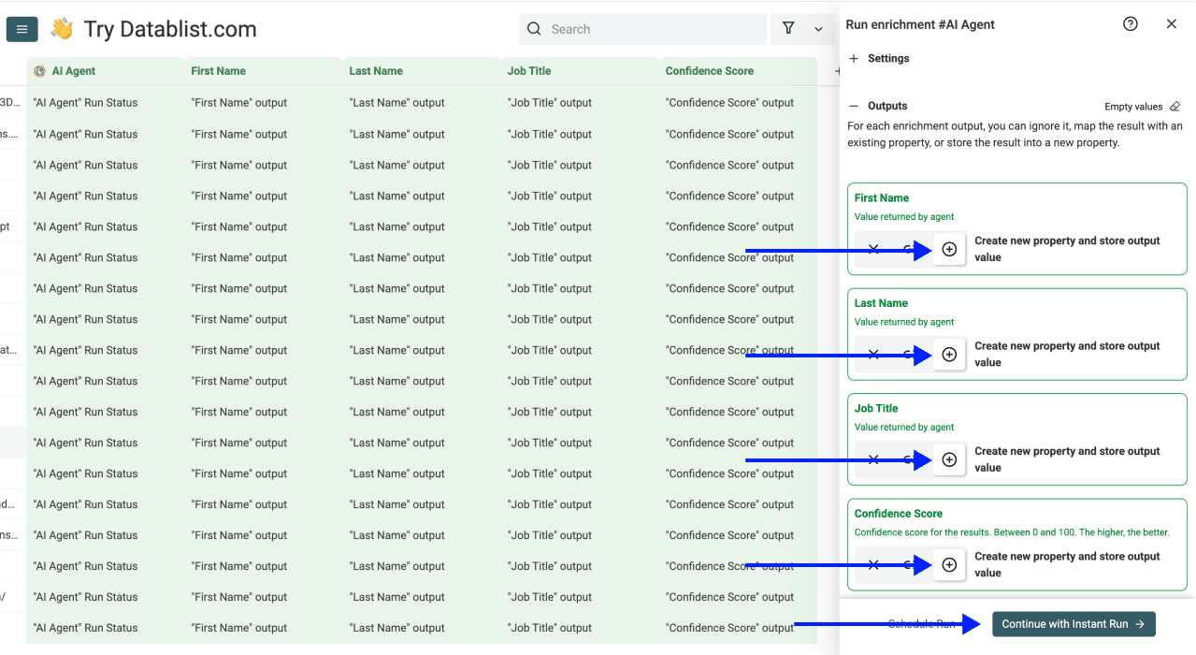Viewport: 1196px width, 655px height.
Task: Open the help question mark icon
Action: pos(1130,23)
